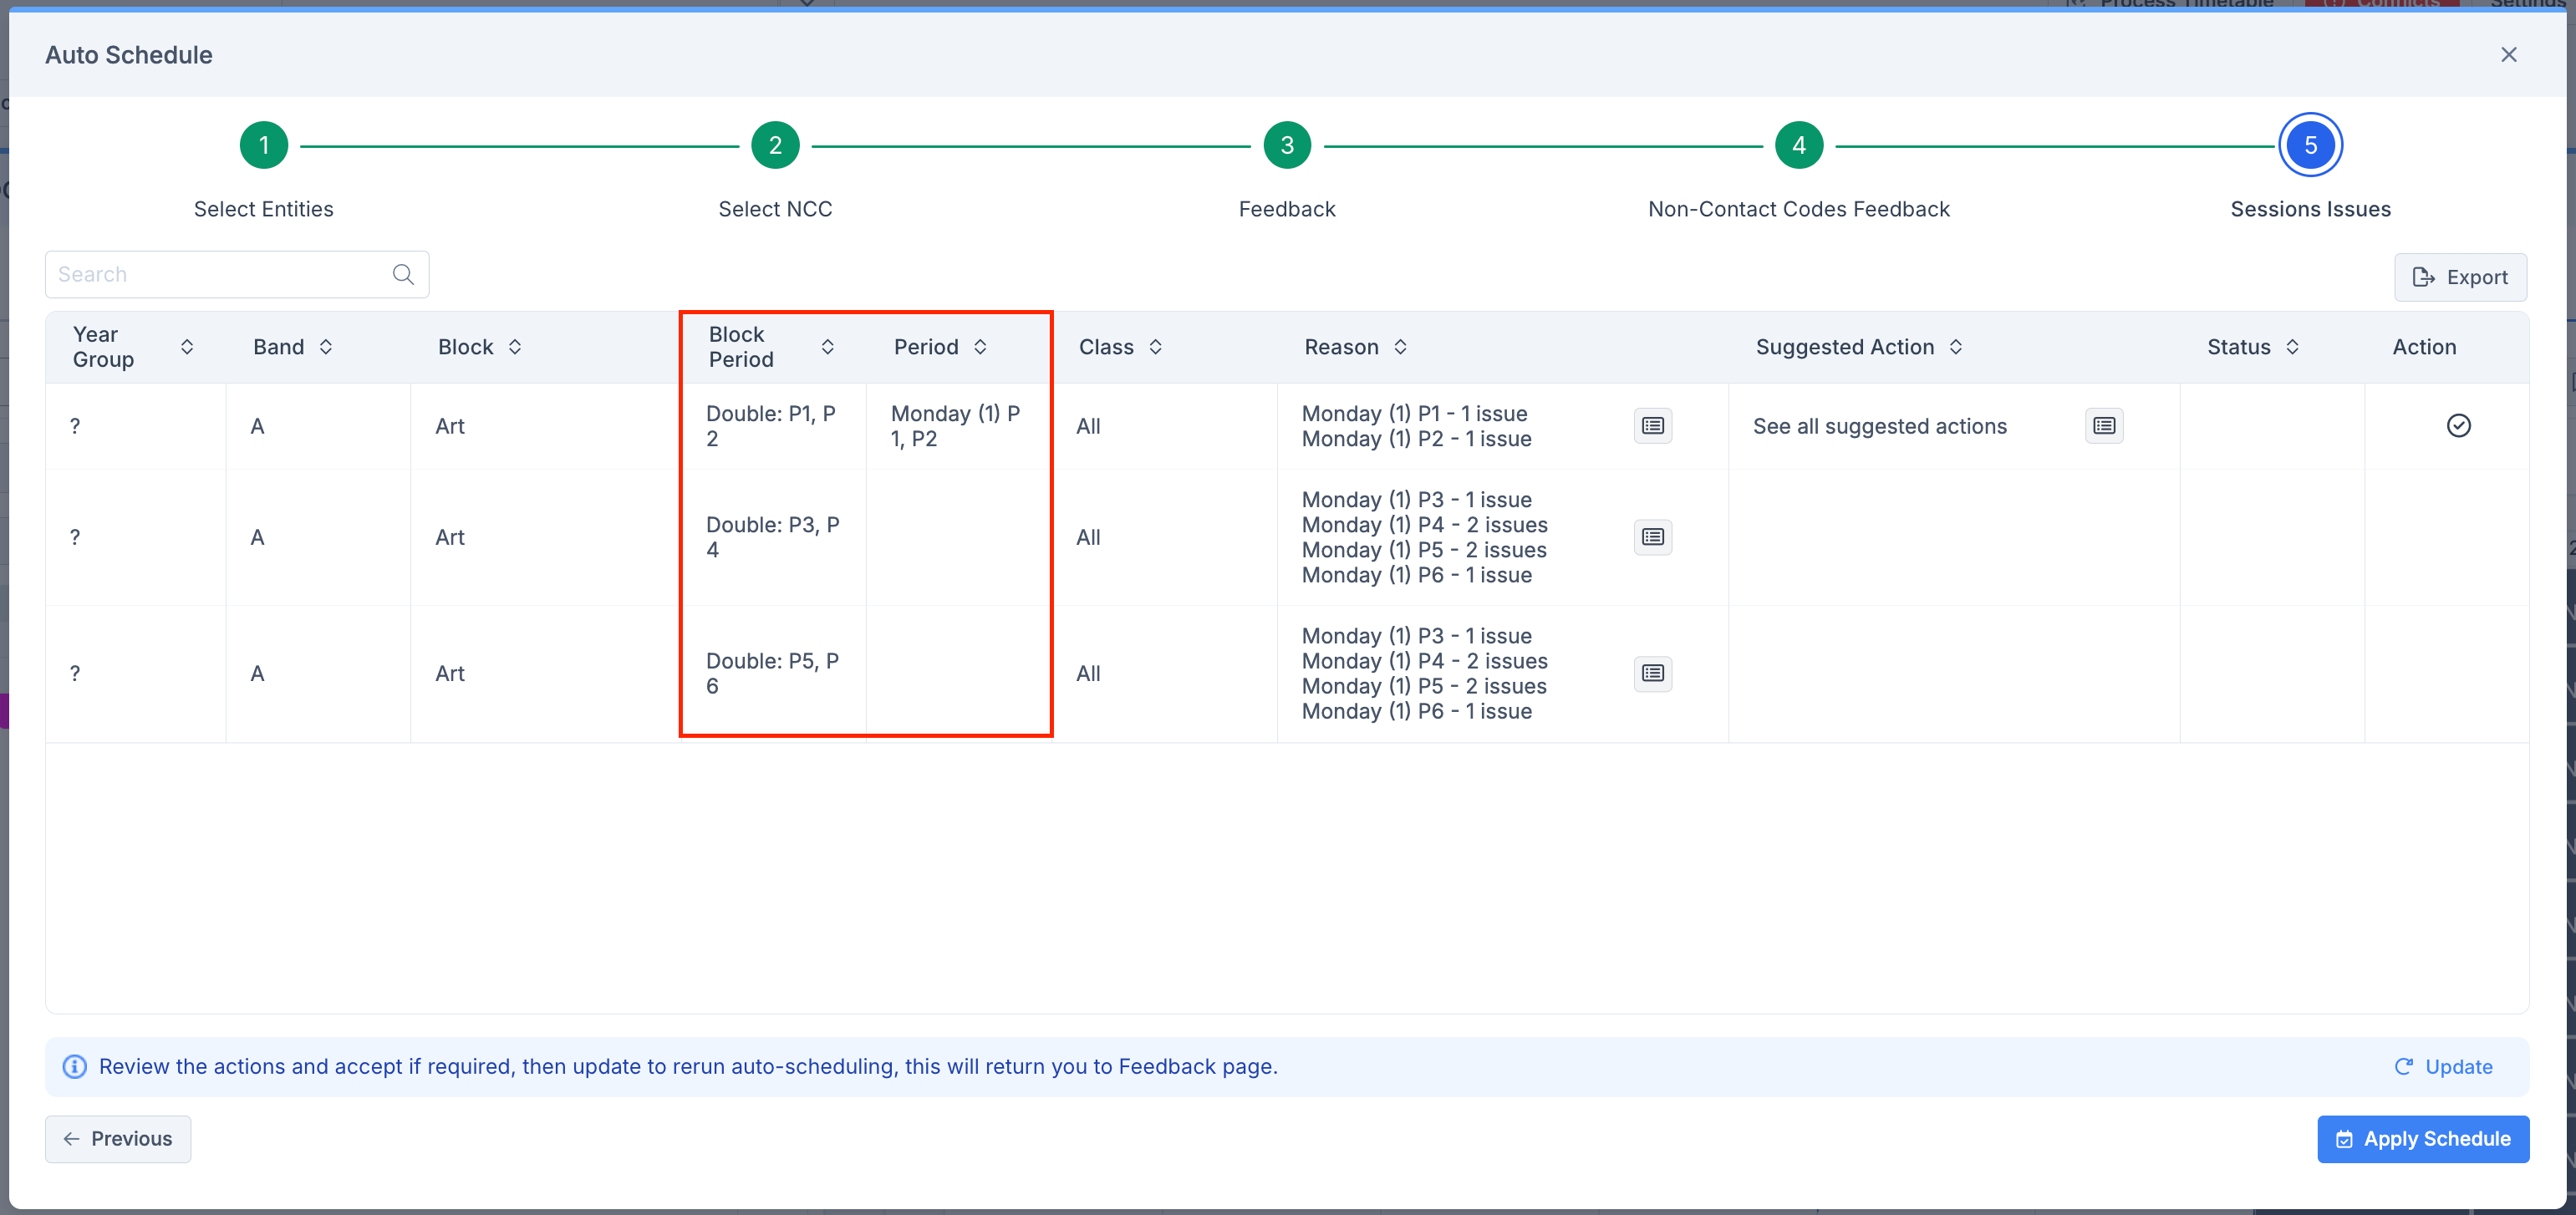Focus the Search input field
The image size is (2576, 1215).
point(220,274)
